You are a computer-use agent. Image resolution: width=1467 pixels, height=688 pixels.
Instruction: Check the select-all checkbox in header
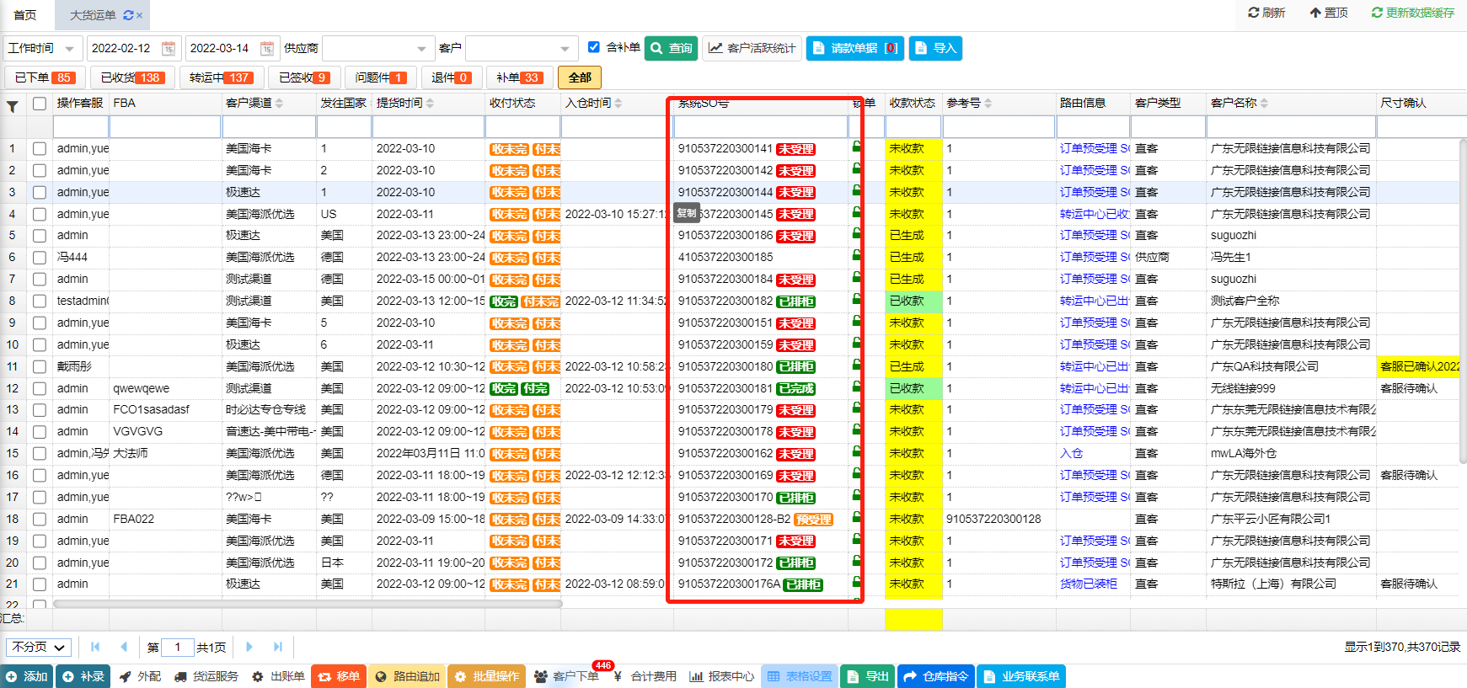[x=40, y=104]
